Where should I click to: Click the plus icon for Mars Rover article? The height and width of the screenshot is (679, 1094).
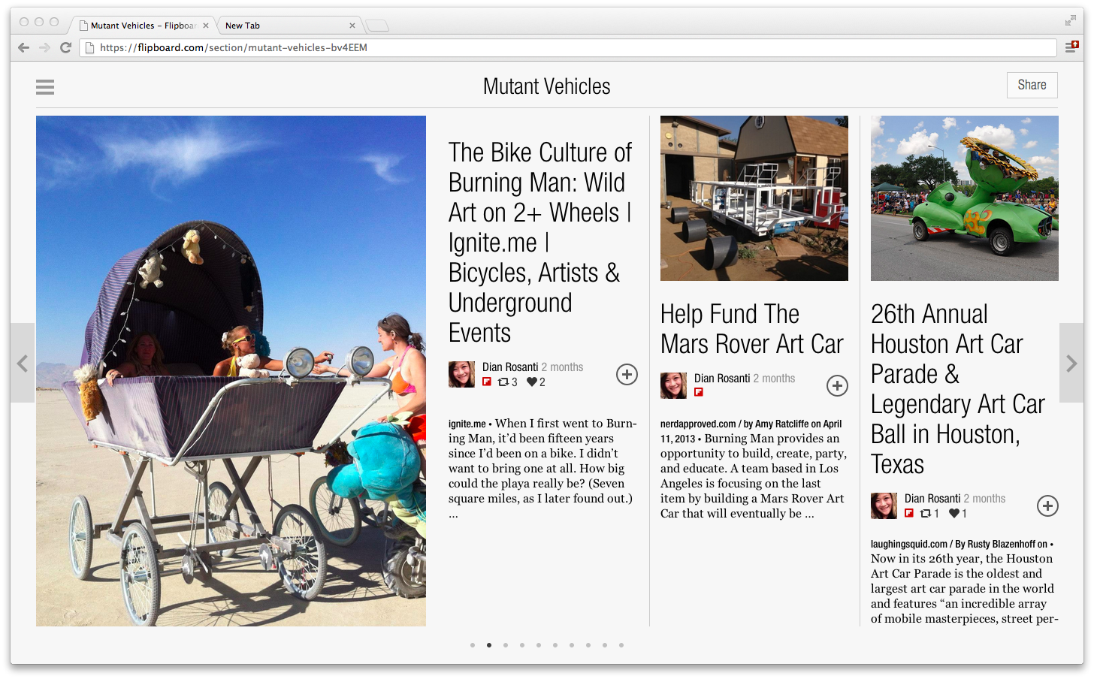click(837, 385)
